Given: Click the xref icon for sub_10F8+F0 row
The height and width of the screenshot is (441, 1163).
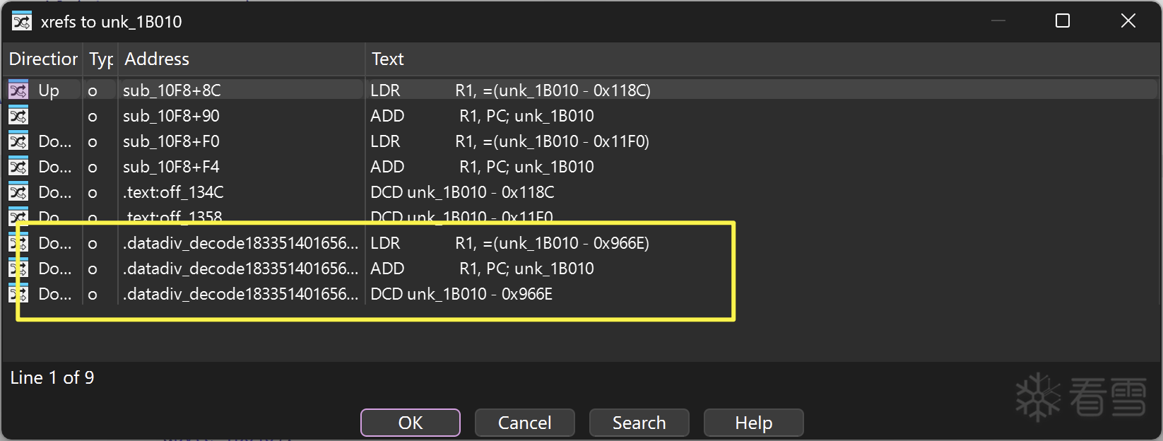Looking at the screenshot, I should (18, 141).
